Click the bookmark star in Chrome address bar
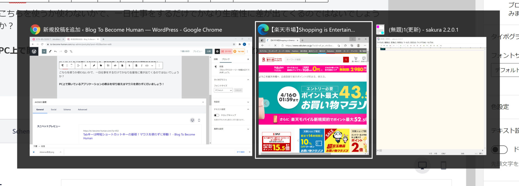This screenshot has height=186, width=519. 234,44
